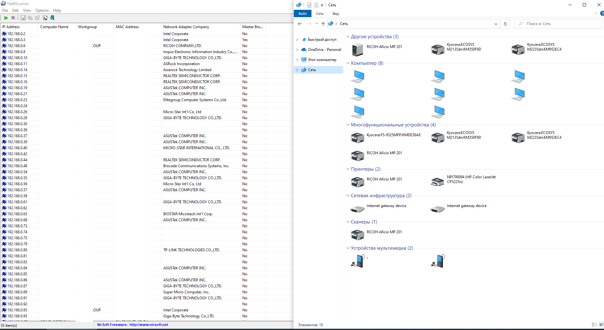Sort by Network Adapter Company column
The image size is (604, 330).
click(x=201, y=27)
